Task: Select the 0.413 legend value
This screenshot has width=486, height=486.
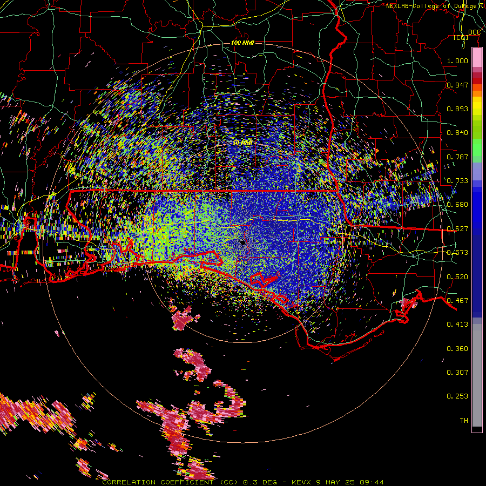Action: 457,324
